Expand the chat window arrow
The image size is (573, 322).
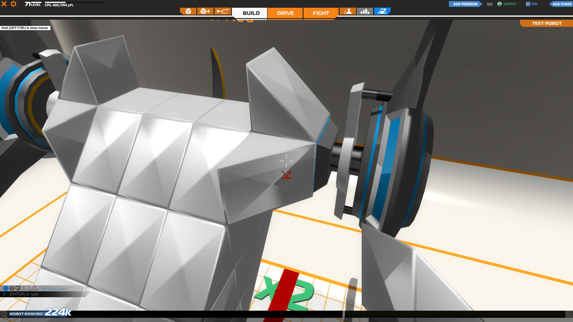tap(4, 294)
